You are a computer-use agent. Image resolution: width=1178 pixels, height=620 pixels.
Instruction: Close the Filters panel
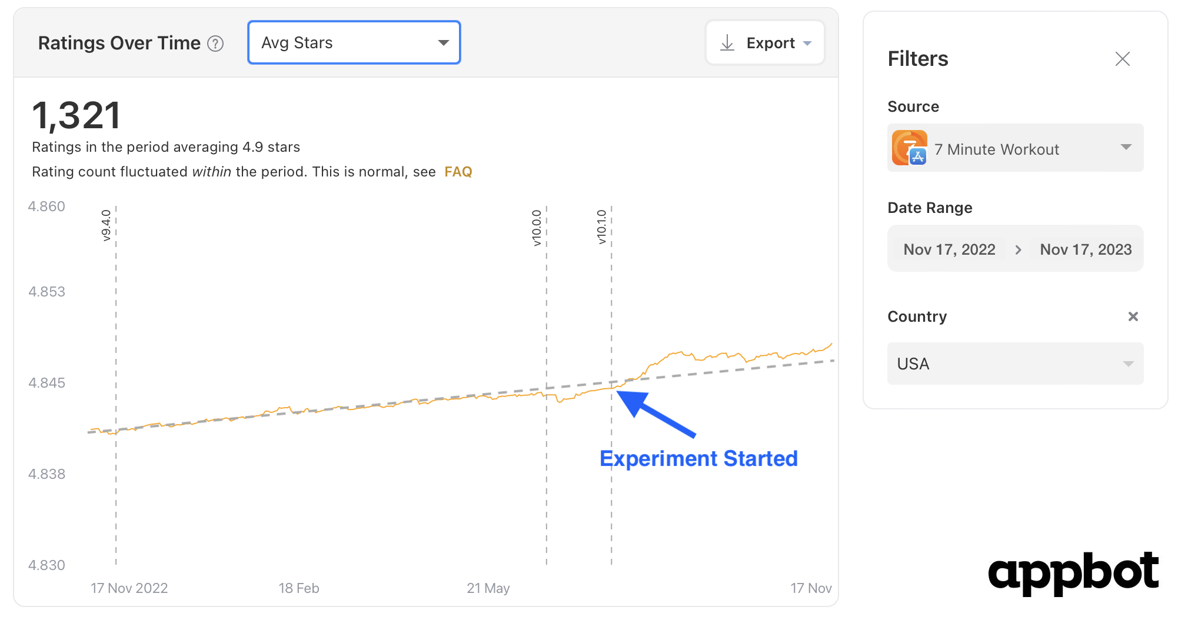1123,59
